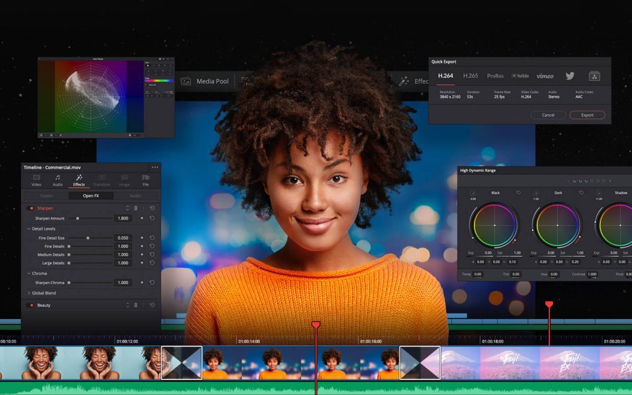Add keyframe for Sharpen Chroma
Image resolution: width=632 pixels, height=395 pixels.
pos(141,283)
